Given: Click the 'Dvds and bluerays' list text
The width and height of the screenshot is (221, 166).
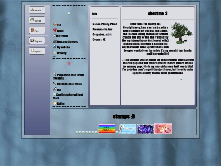Looking at the screenshot, I should 68,42.
